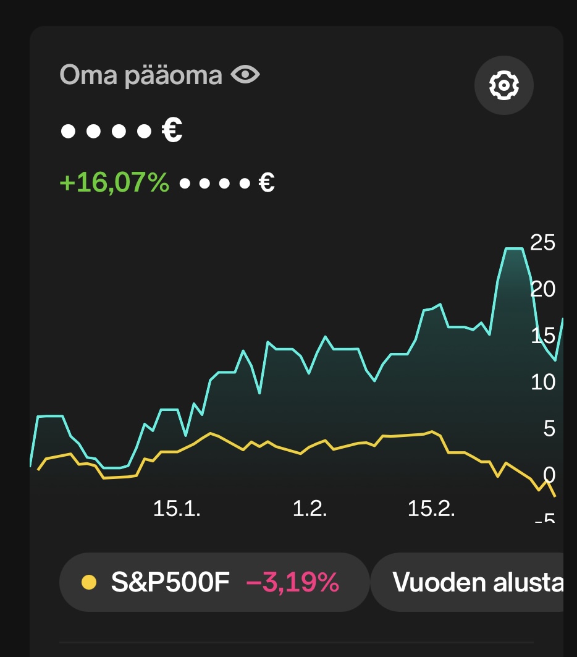This screenshot has height=657, width=577.
Task: Tap the Oma pääoma heading
Action: 141,75
